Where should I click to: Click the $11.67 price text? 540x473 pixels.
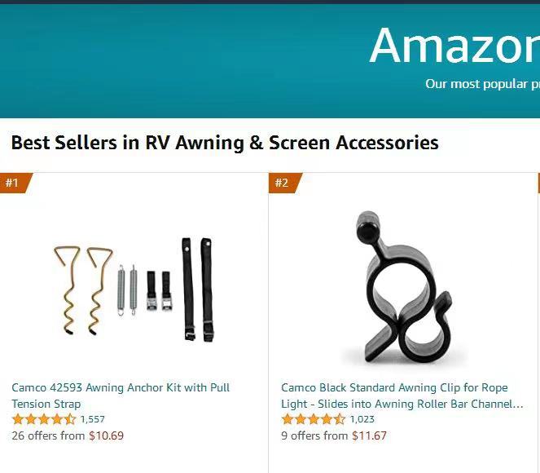pos(369,435)
